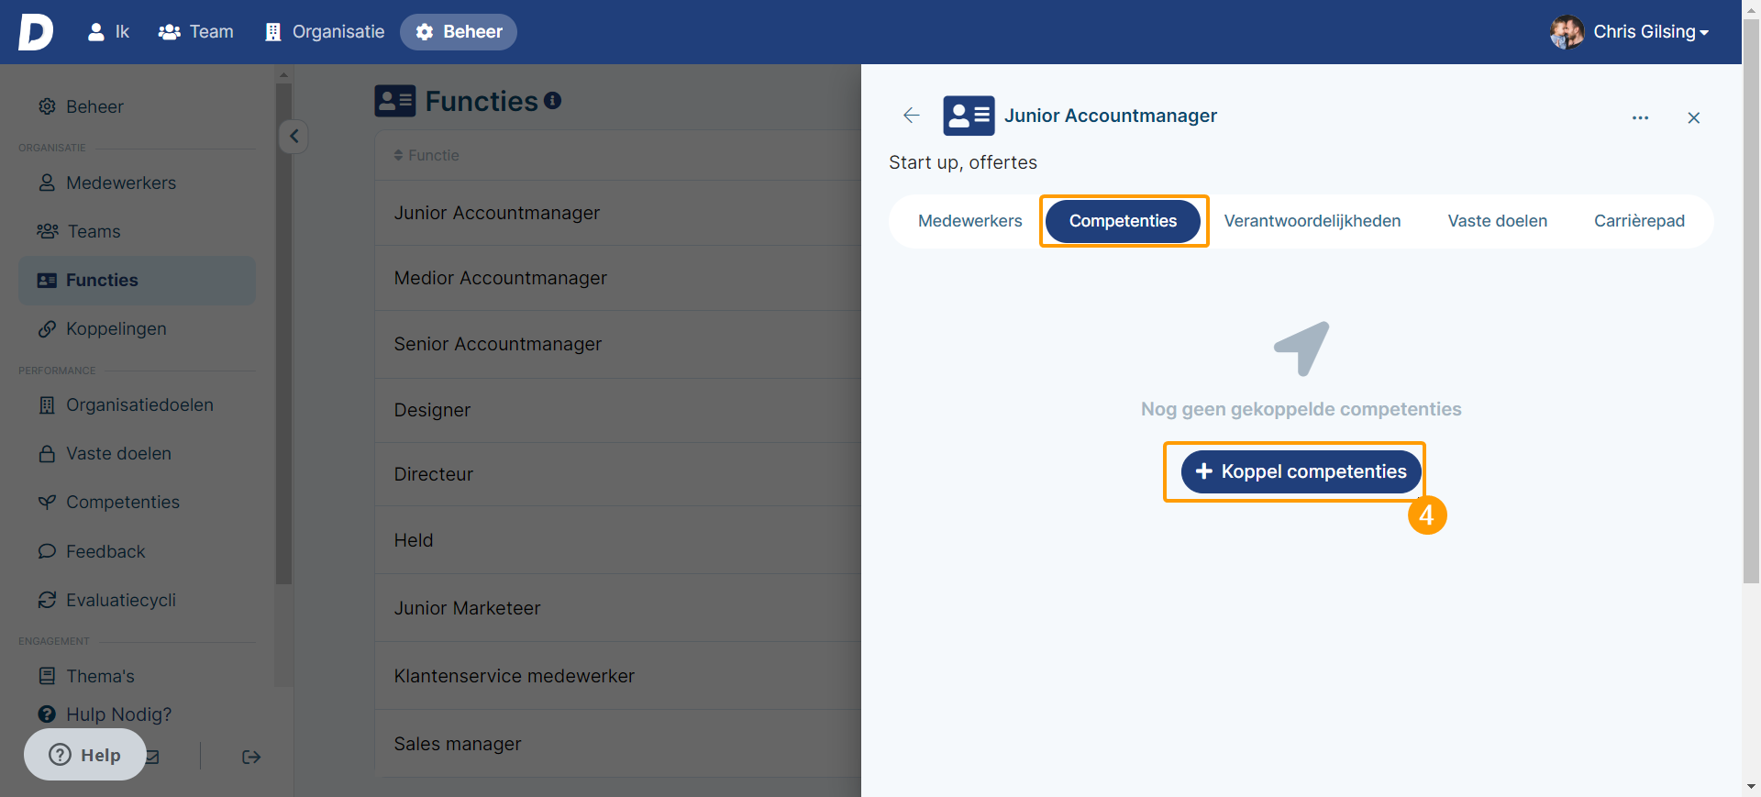The height and width of the screenshot is (797, 1761).
Task: Open Chris Gilsing user dropdown
Action: tap(1650, 32)
